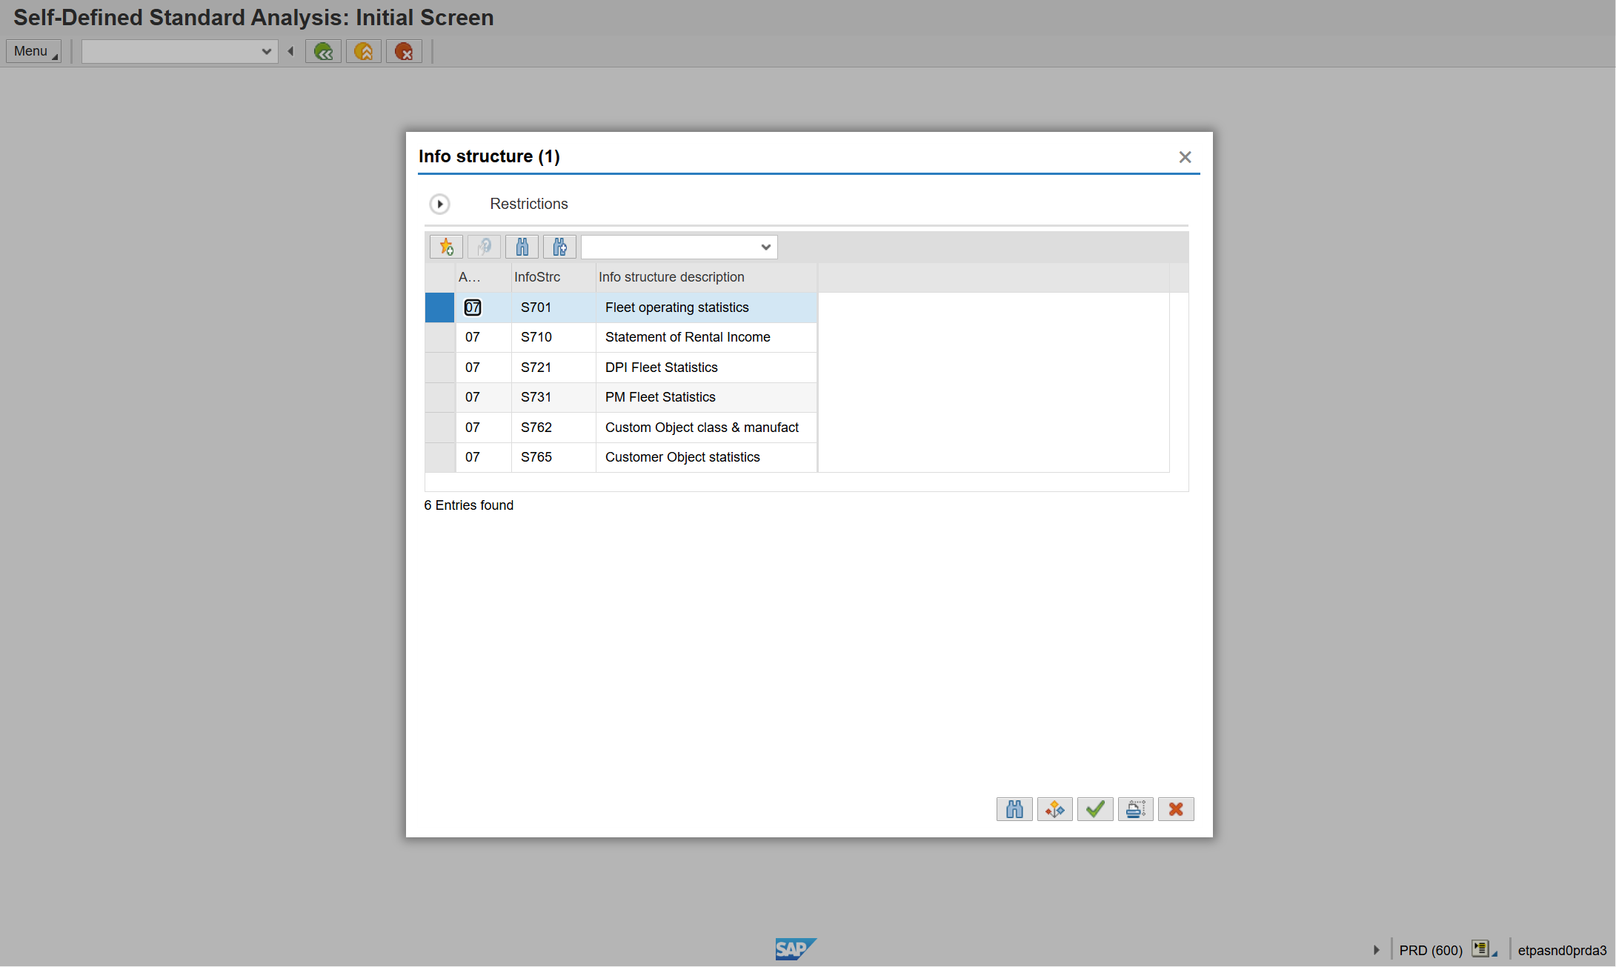The image size is (1616, 967).
Task: Close the Info structure dialog
Action: click(x=1186, y=157)
